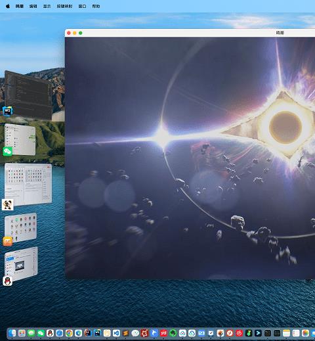Open the 帮助 menu

tap(96, 6)
